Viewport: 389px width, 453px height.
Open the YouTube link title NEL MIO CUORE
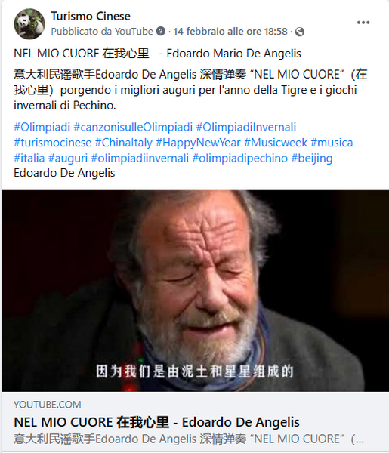click(156, 422)
